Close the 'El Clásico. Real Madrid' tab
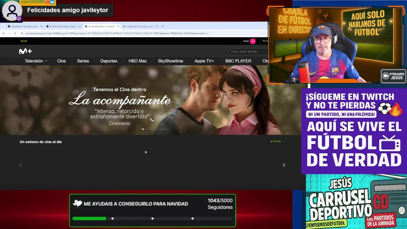This screenshot has height=229, width=407. 80,26
